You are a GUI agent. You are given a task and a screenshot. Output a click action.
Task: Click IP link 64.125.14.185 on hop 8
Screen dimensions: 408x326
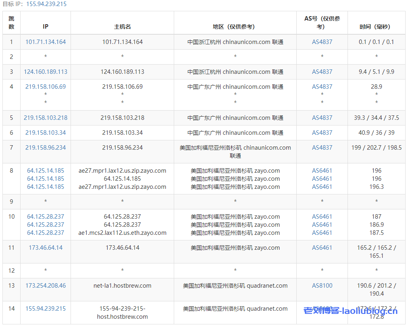(46, 170)
